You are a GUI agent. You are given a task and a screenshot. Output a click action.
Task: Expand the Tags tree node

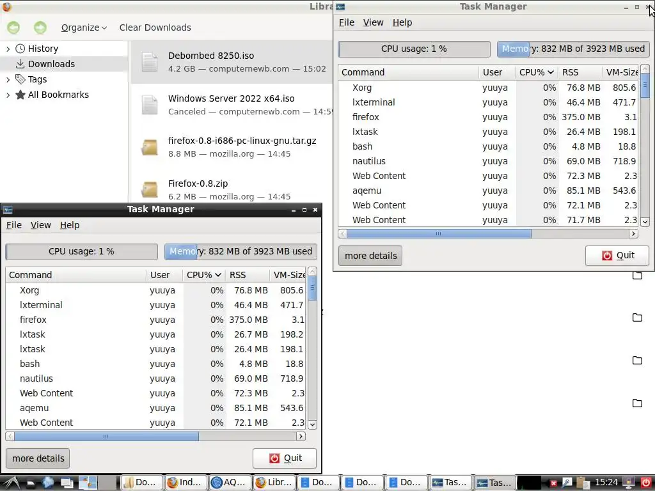point(8,79)
